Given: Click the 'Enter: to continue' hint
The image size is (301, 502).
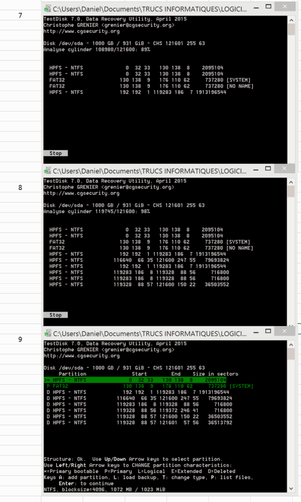Looking at the screenshot, I should pos(86,484).
